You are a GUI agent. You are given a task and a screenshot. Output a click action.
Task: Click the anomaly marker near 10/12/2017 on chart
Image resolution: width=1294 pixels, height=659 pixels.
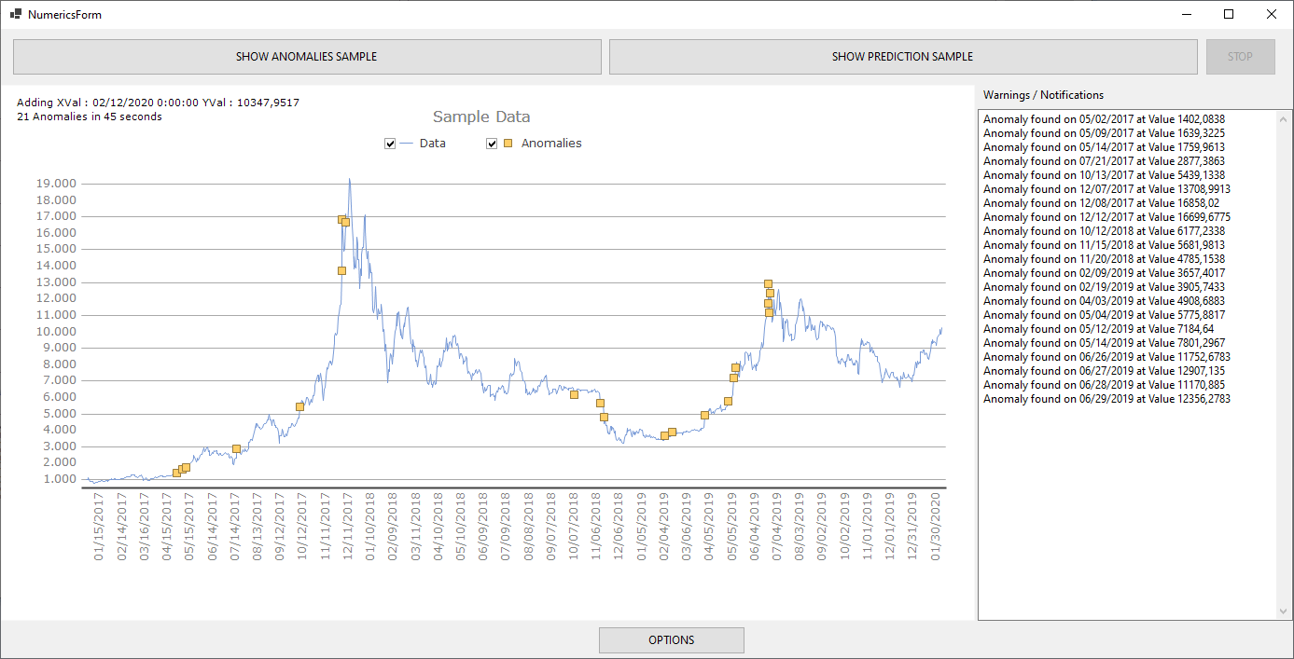[x=299, y=406]
